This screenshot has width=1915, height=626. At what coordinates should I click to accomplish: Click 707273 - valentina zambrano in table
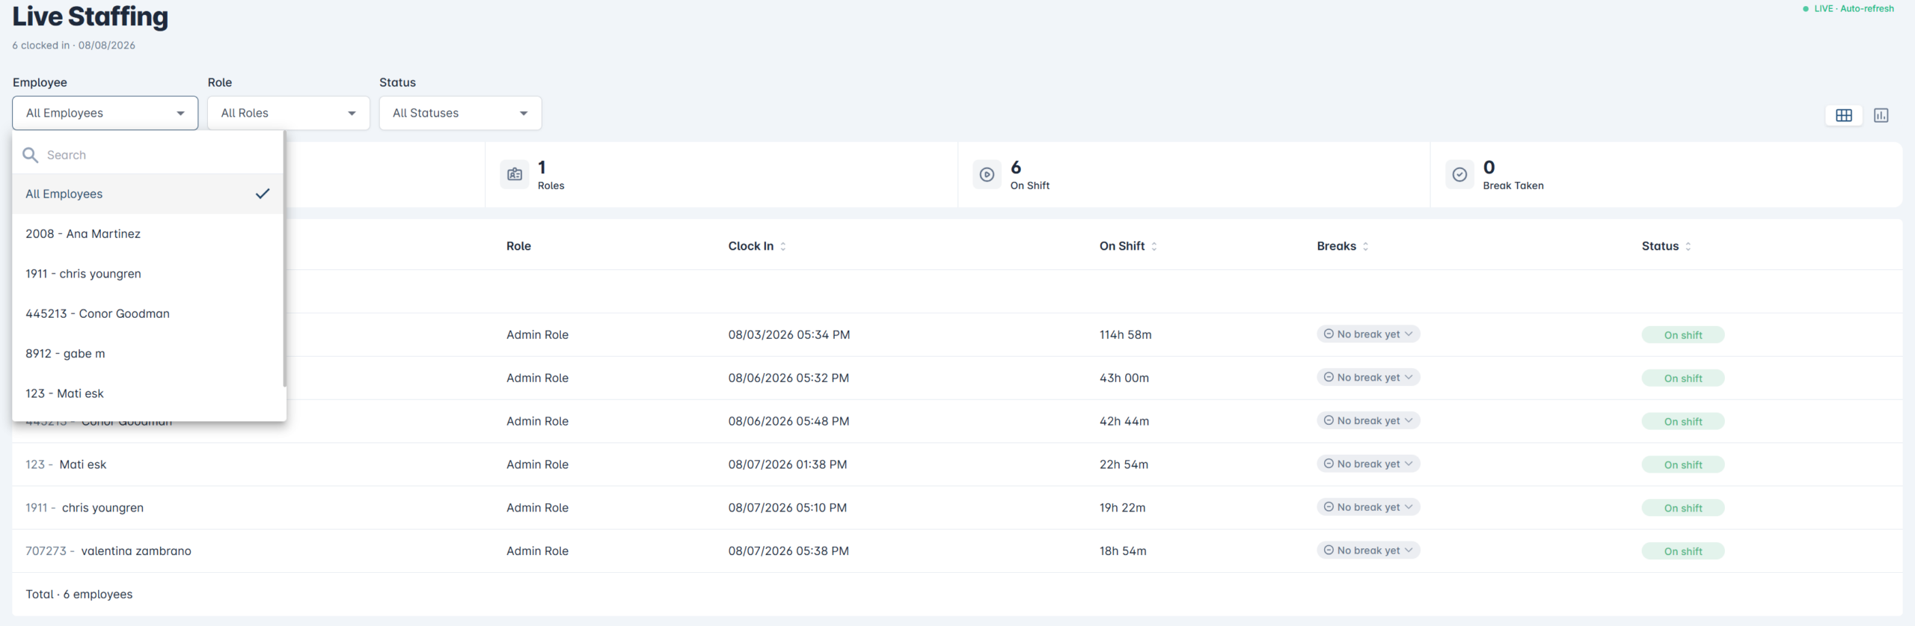pos(108,551)
